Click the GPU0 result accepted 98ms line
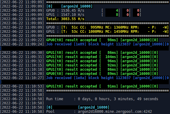Image resolution: width=170 pixels, height=114 pixels. (x=102, y=40)
